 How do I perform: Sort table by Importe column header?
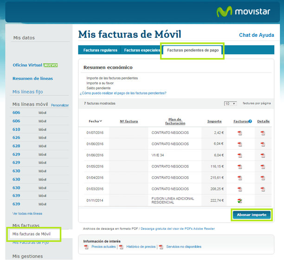point(214,121)
